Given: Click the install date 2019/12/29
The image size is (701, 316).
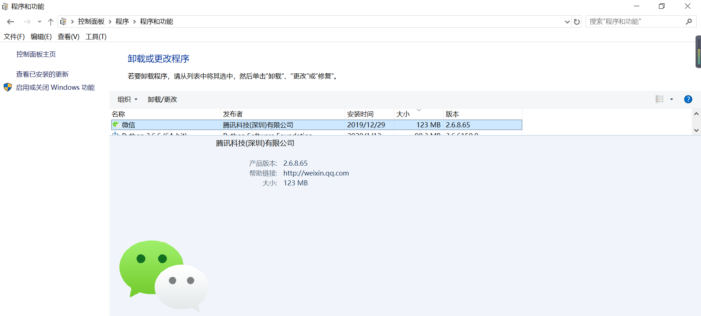Looking at the screenshot, I should pyautogui.click(x=366, y=125).
